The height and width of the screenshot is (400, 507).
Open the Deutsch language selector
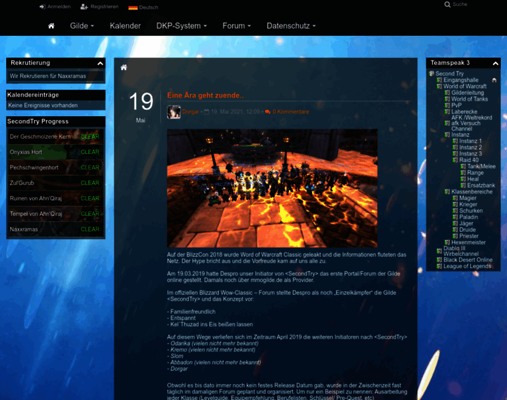coord(143,7)
